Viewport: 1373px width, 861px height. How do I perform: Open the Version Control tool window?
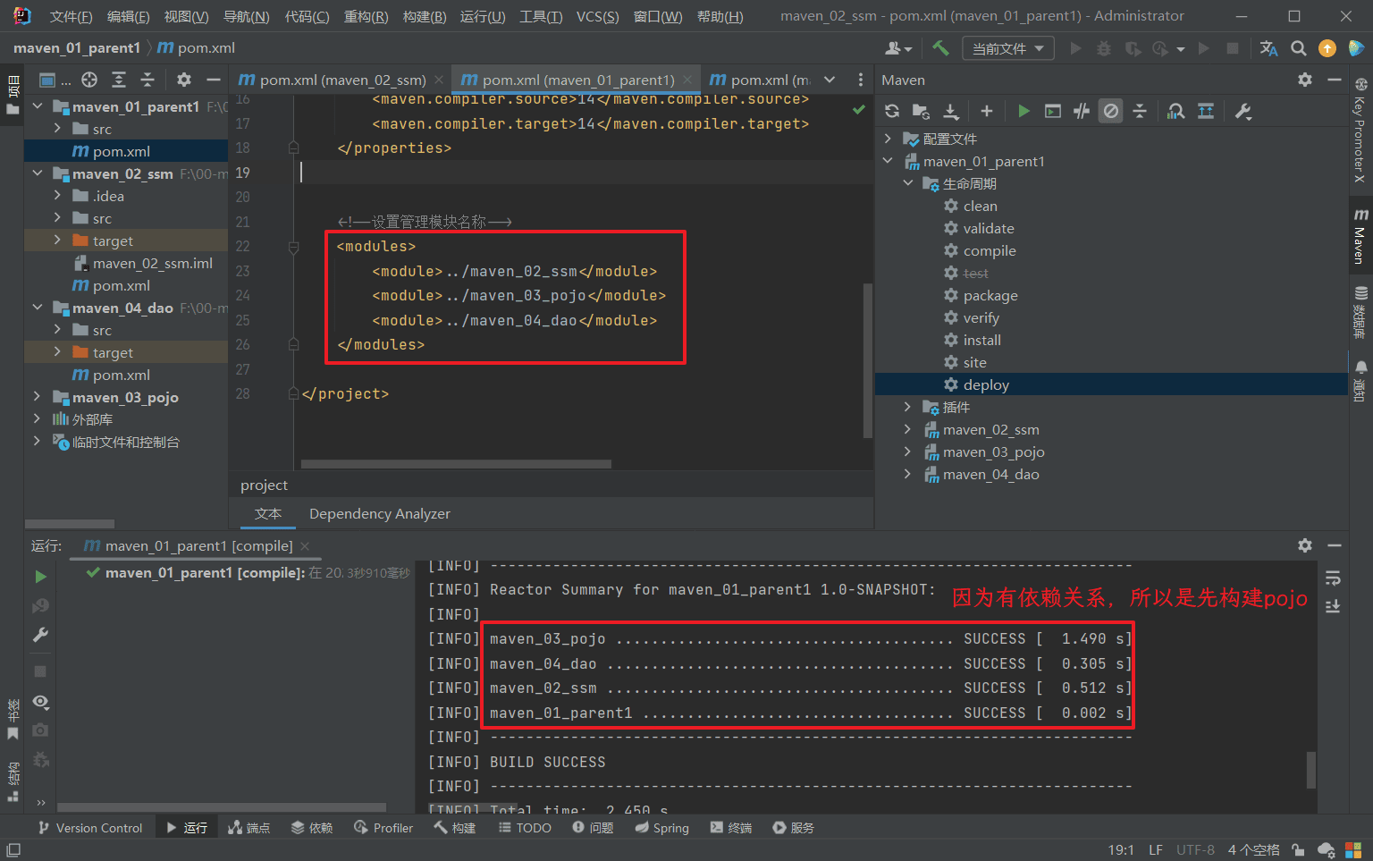pos(90,828)
